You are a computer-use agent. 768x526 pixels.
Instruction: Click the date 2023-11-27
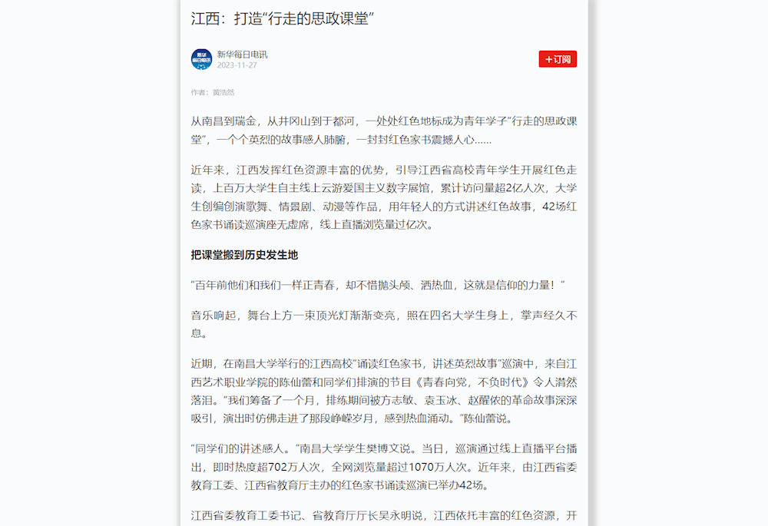(x=237, y=65)
